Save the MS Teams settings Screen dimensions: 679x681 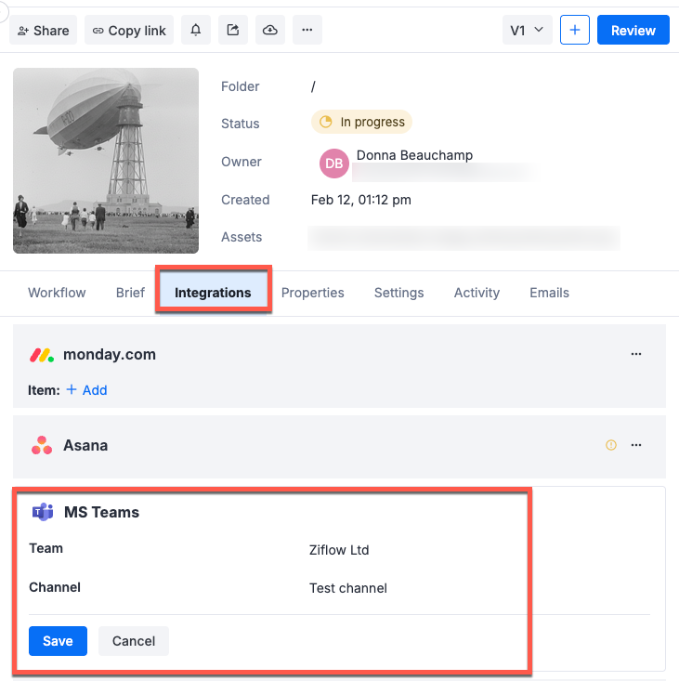pyautogui.click(x=58, y=641)
